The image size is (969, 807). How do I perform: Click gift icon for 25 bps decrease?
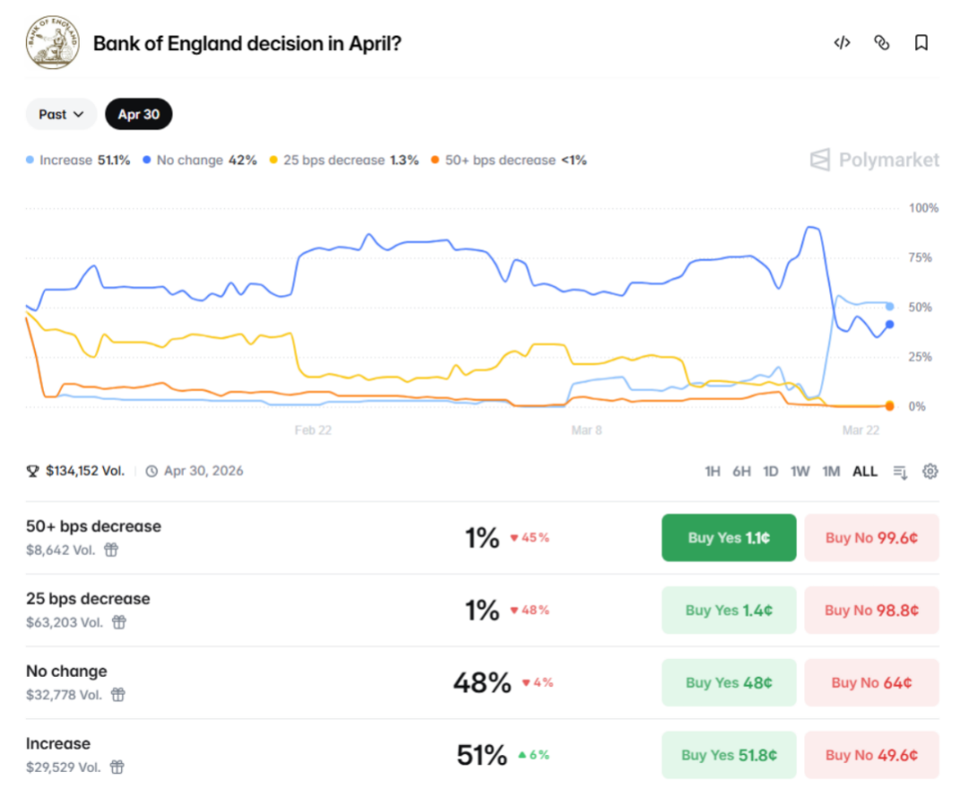(118, 622)
